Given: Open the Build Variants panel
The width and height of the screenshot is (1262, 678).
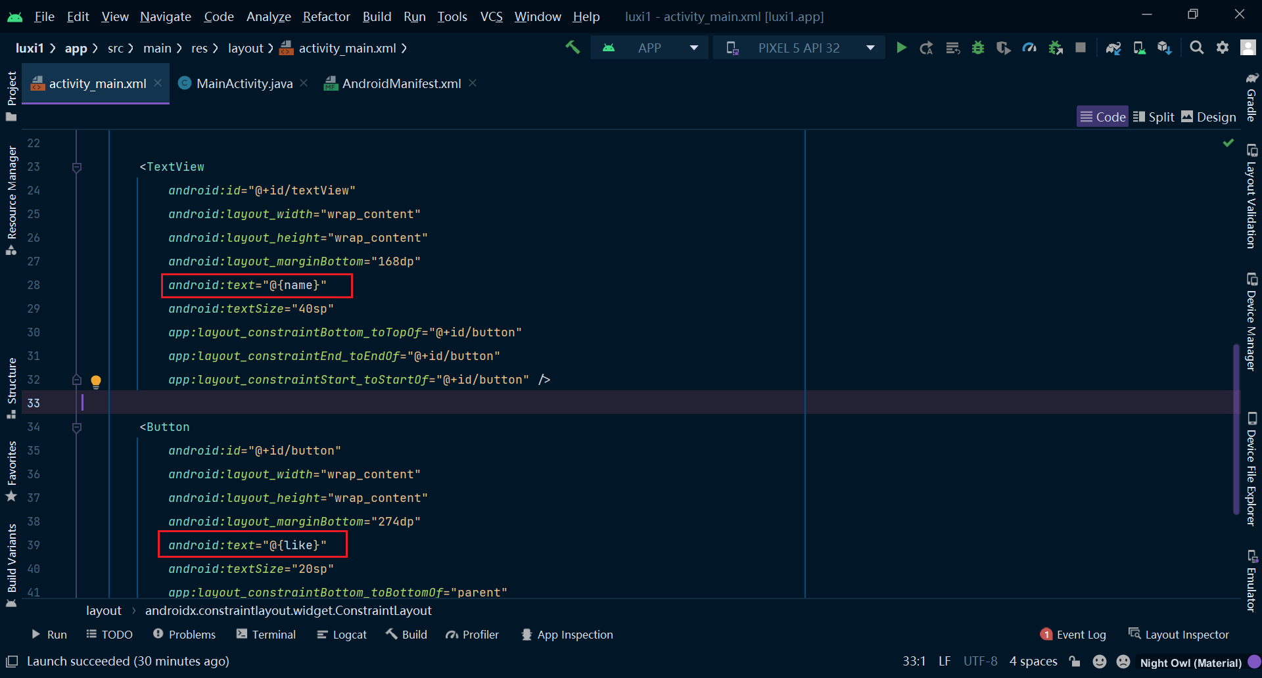Looking at the screenshot, I should [11, 566].
